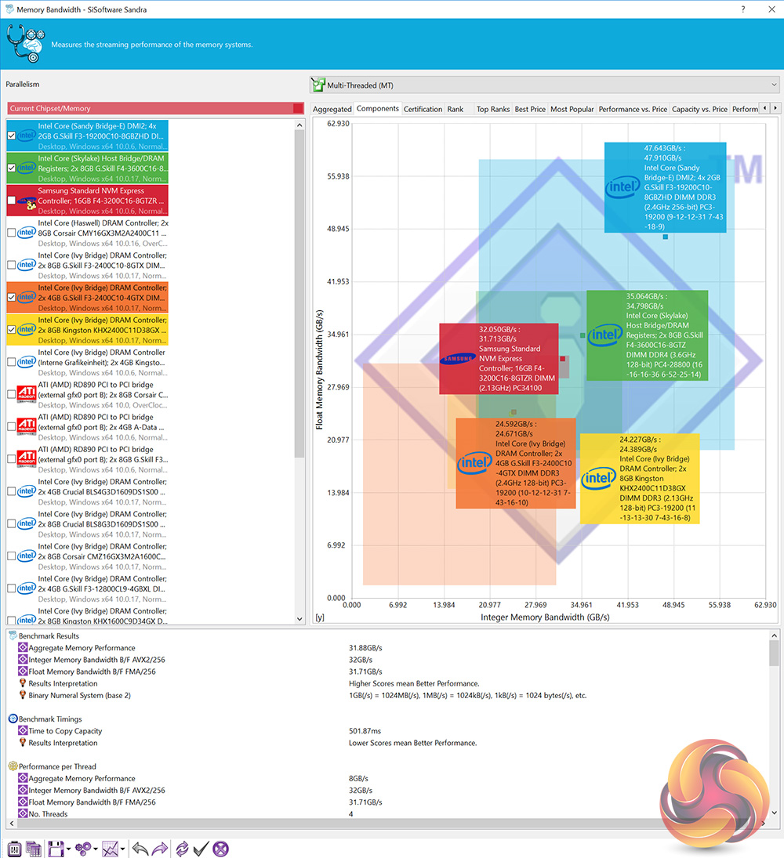
Task: Click the line chart graph icon
Action: pyautogui.click(x=110, y=849)
